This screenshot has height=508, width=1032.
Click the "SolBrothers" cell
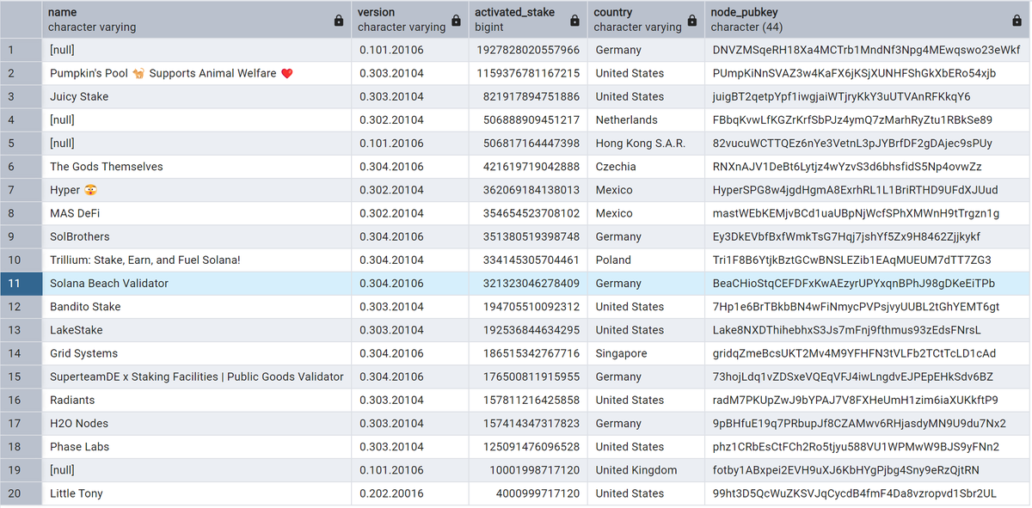tap(196, 236)
